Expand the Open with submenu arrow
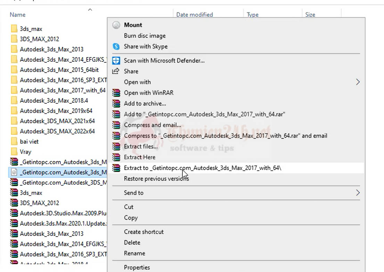This screenshot has width=384, height=272. coord(358,82)
